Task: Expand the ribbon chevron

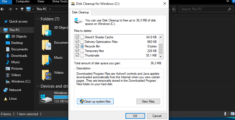Action: 228,1
